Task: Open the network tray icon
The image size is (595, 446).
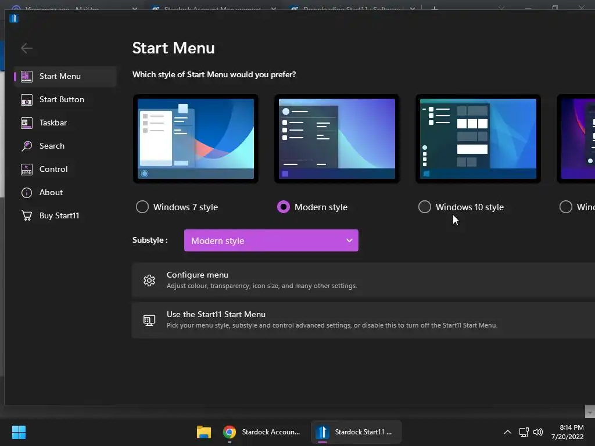Action: click(524, 432)
